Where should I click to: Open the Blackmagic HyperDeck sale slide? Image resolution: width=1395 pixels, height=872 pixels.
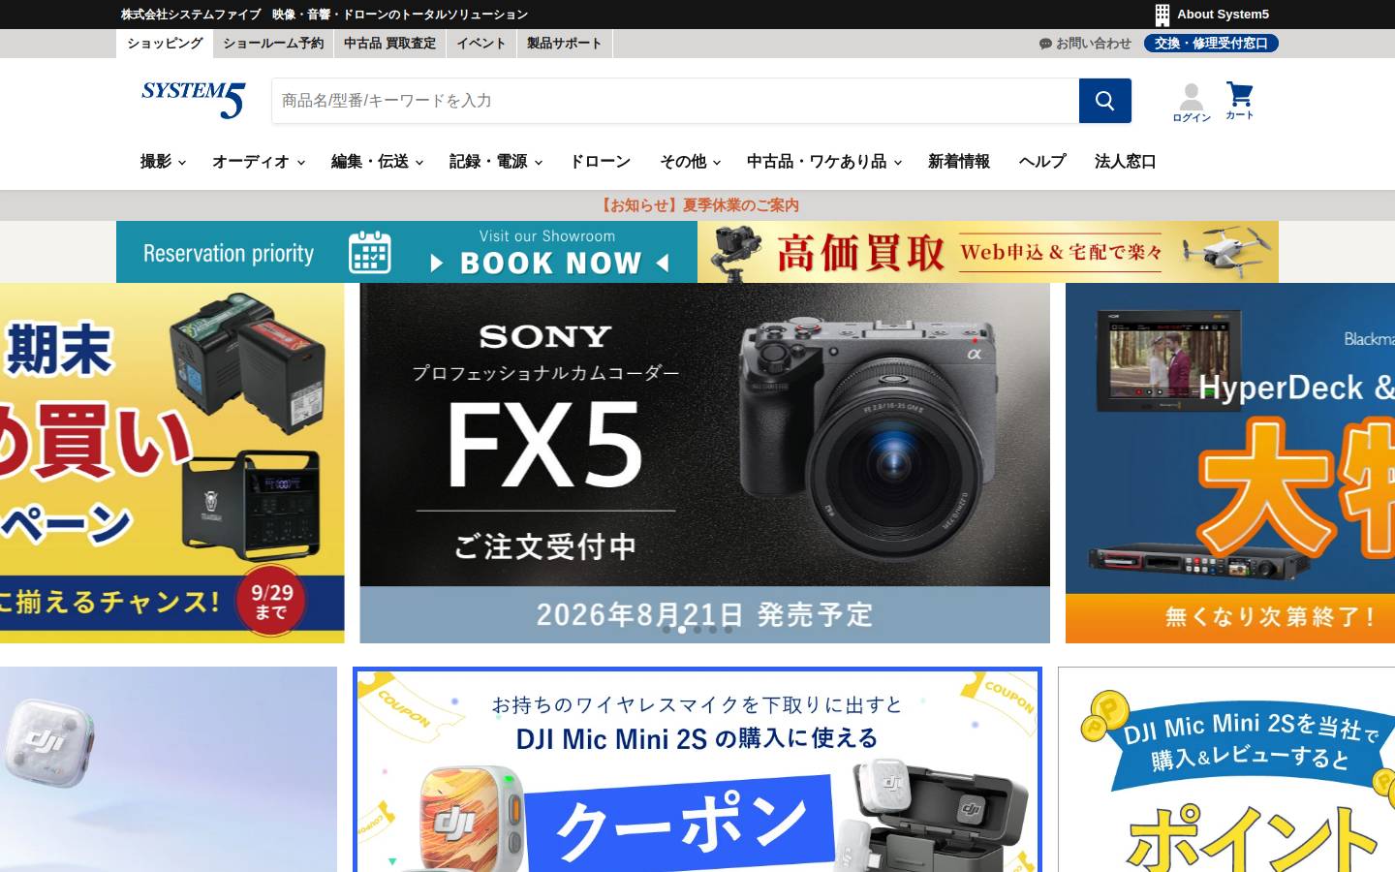coord(1230,463)
